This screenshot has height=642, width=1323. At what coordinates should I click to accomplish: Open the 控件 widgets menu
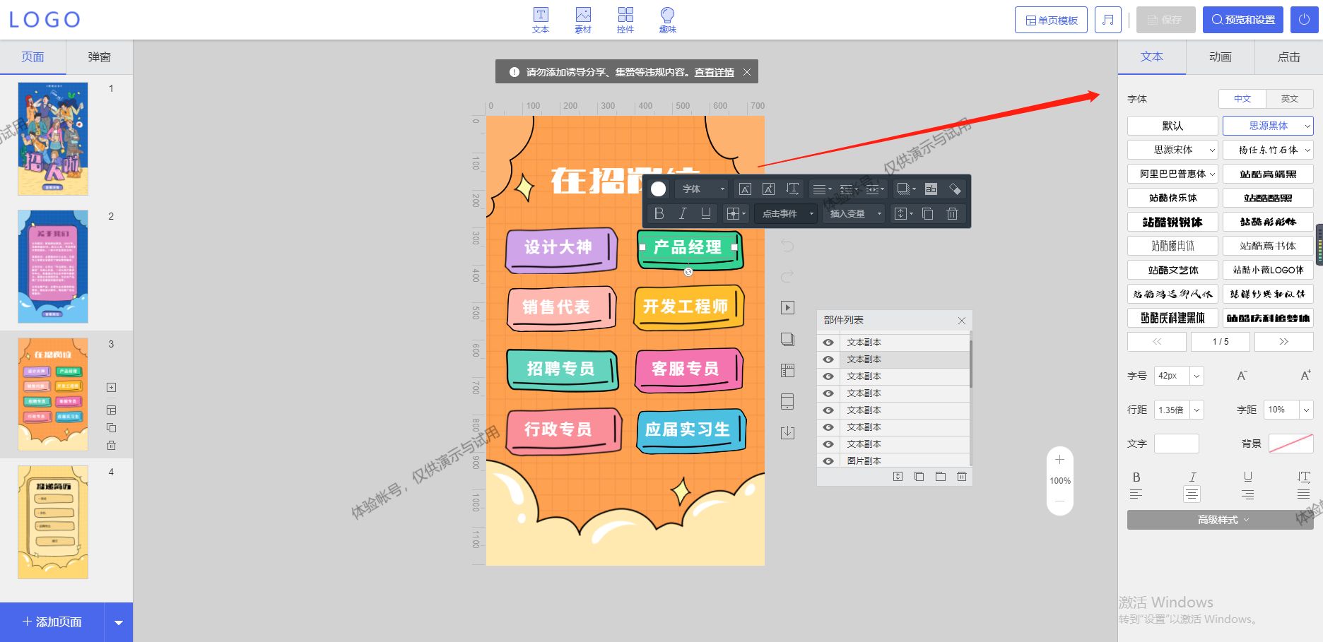tap(625, 20)
